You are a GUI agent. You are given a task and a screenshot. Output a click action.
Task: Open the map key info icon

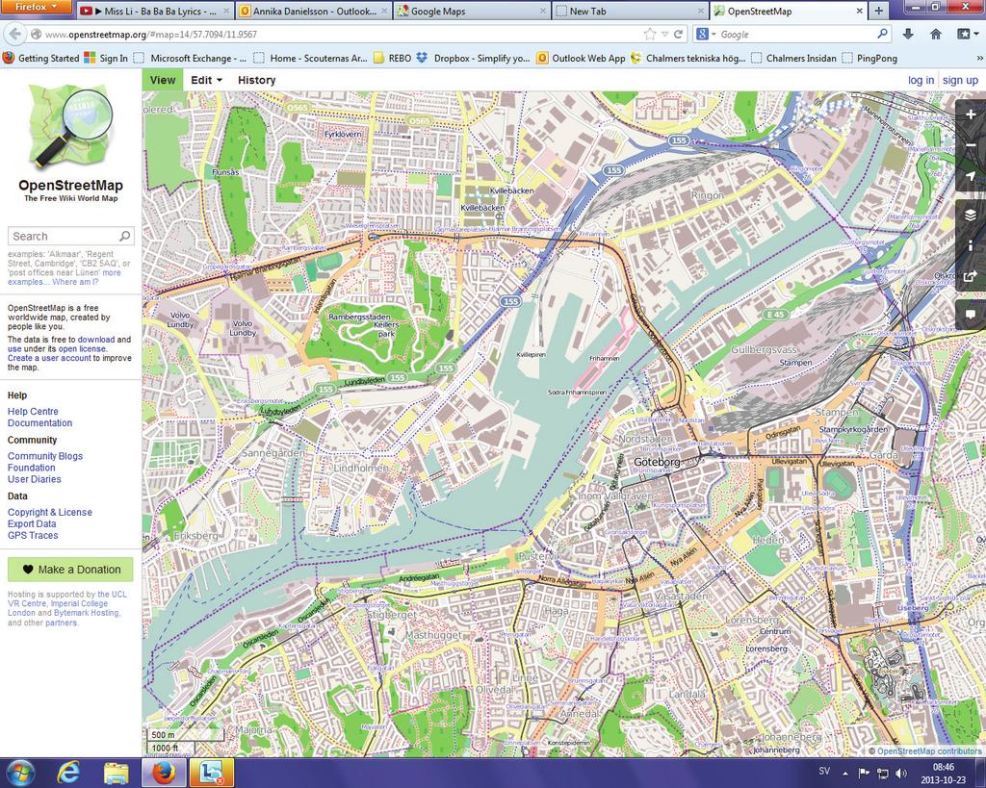pyautogui.click(x=971, y=245)
